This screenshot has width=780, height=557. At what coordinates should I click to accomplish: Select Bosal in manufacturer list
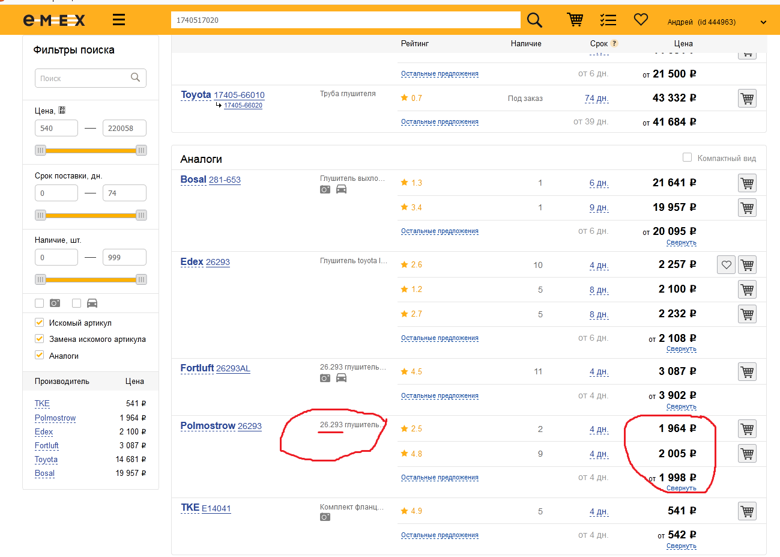point(44,473)
